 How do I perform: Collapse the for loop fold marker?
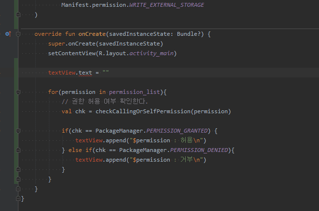[18, 92]
